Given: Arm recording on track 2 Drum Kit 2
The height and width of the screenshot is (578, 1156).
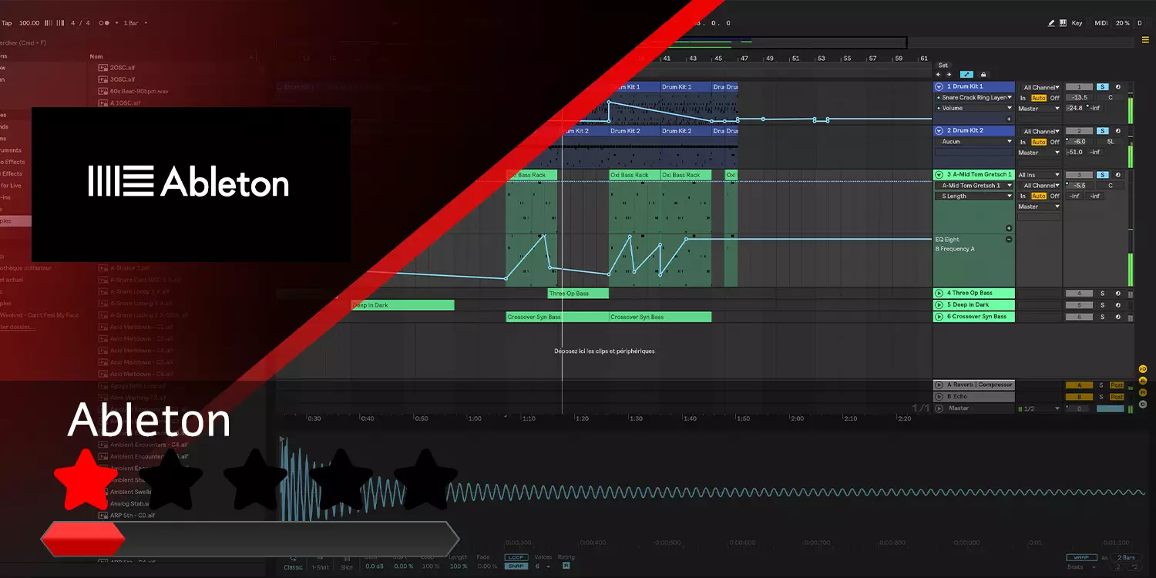Looking at the screenshot, I should [1117, 131].
